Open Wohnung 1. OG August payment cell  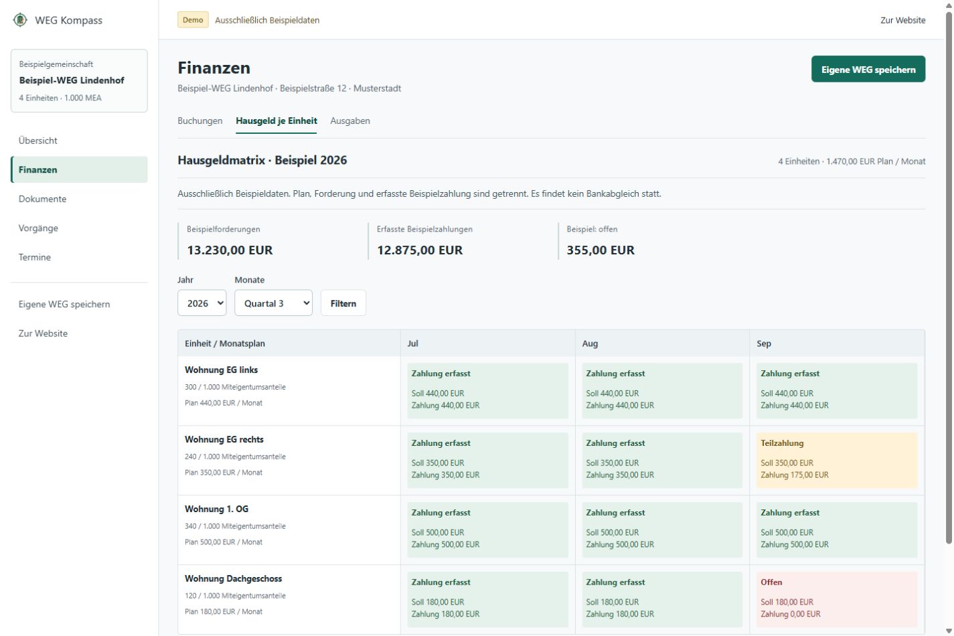click(662, 530)
